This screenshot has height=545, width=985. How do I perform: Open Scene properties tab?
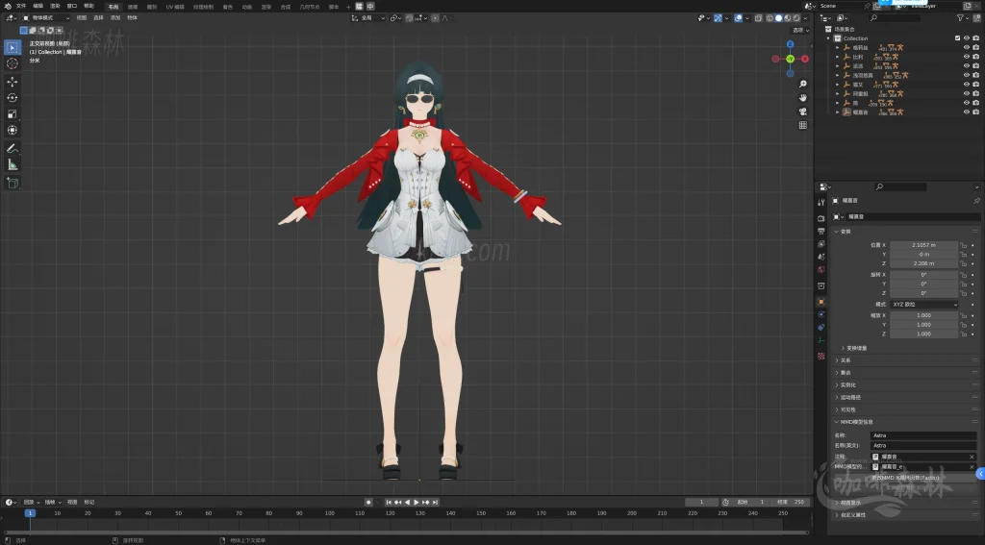821,257
